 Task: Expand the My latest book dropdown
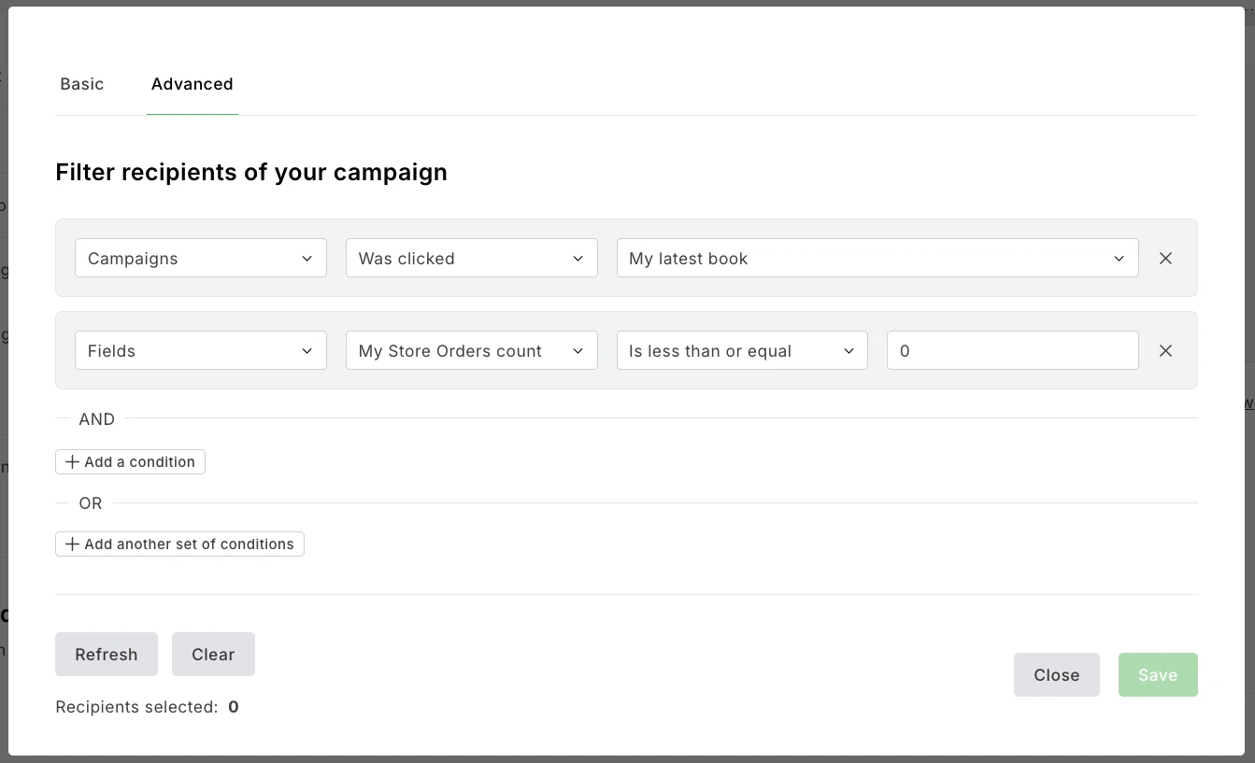(877, 259)
